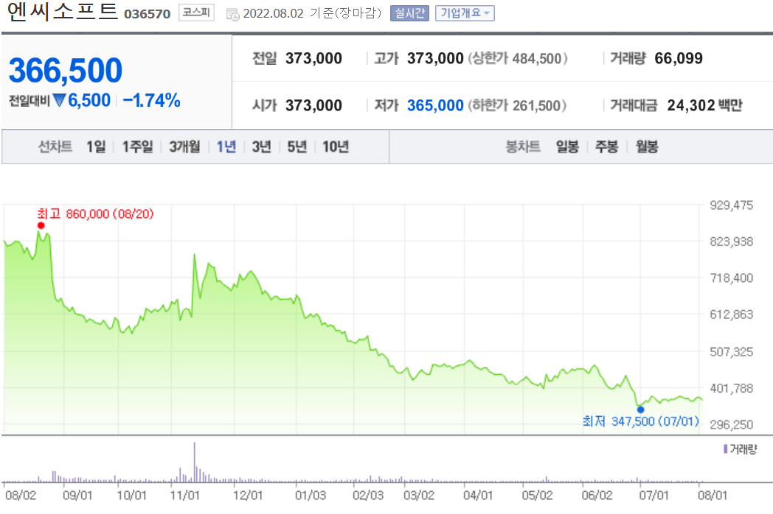The image size is (773, 514).
Task: Click the 2022.08.02 기준(장마감) date text
Action: pyautogui.click(x=313, y=13)
